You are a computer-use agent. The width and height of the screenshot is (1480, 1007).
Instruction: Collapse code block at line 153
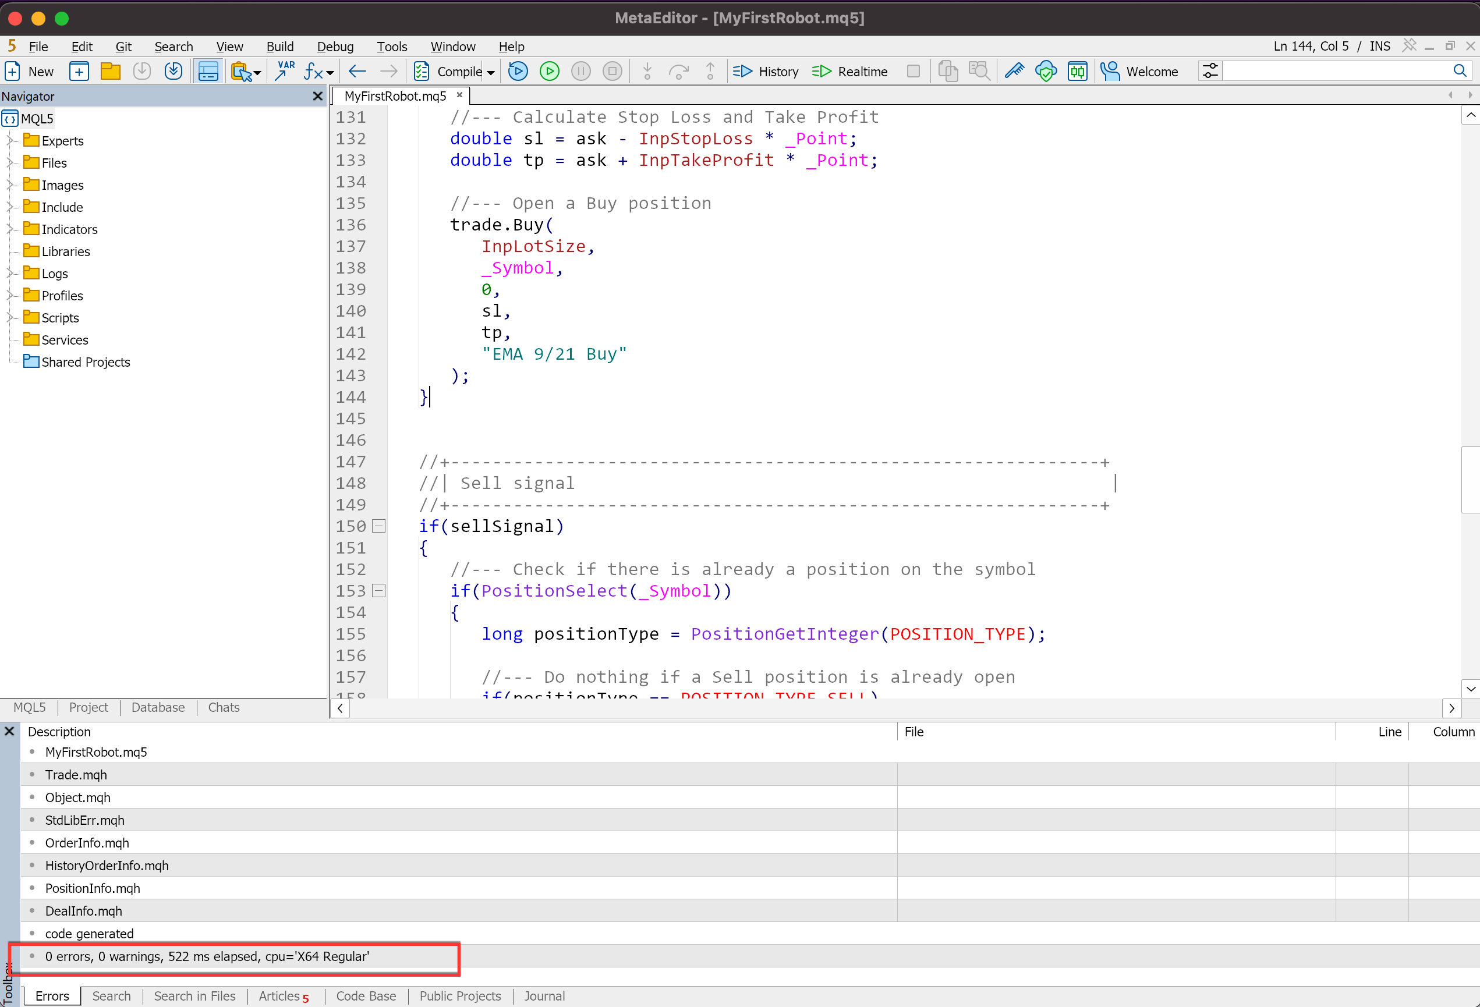378,591
